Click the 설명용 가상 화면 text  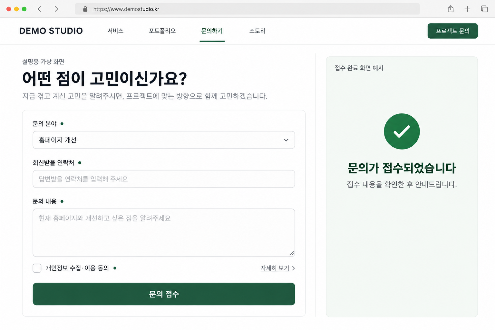coord(43,62)
